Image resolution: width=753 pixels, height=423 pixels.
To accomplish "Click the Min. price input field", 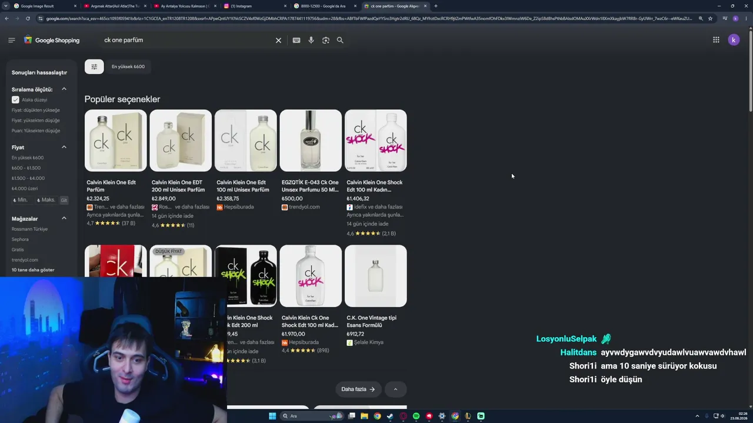I will click(x=22, y=200).
